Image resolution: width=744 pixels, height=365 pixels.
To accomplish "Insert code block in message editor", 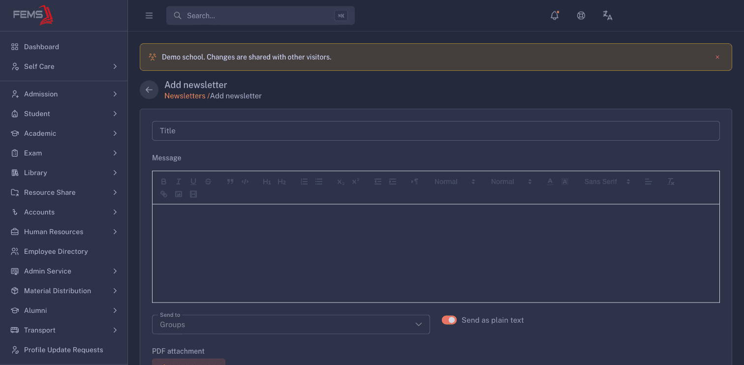I will point(245,182).
